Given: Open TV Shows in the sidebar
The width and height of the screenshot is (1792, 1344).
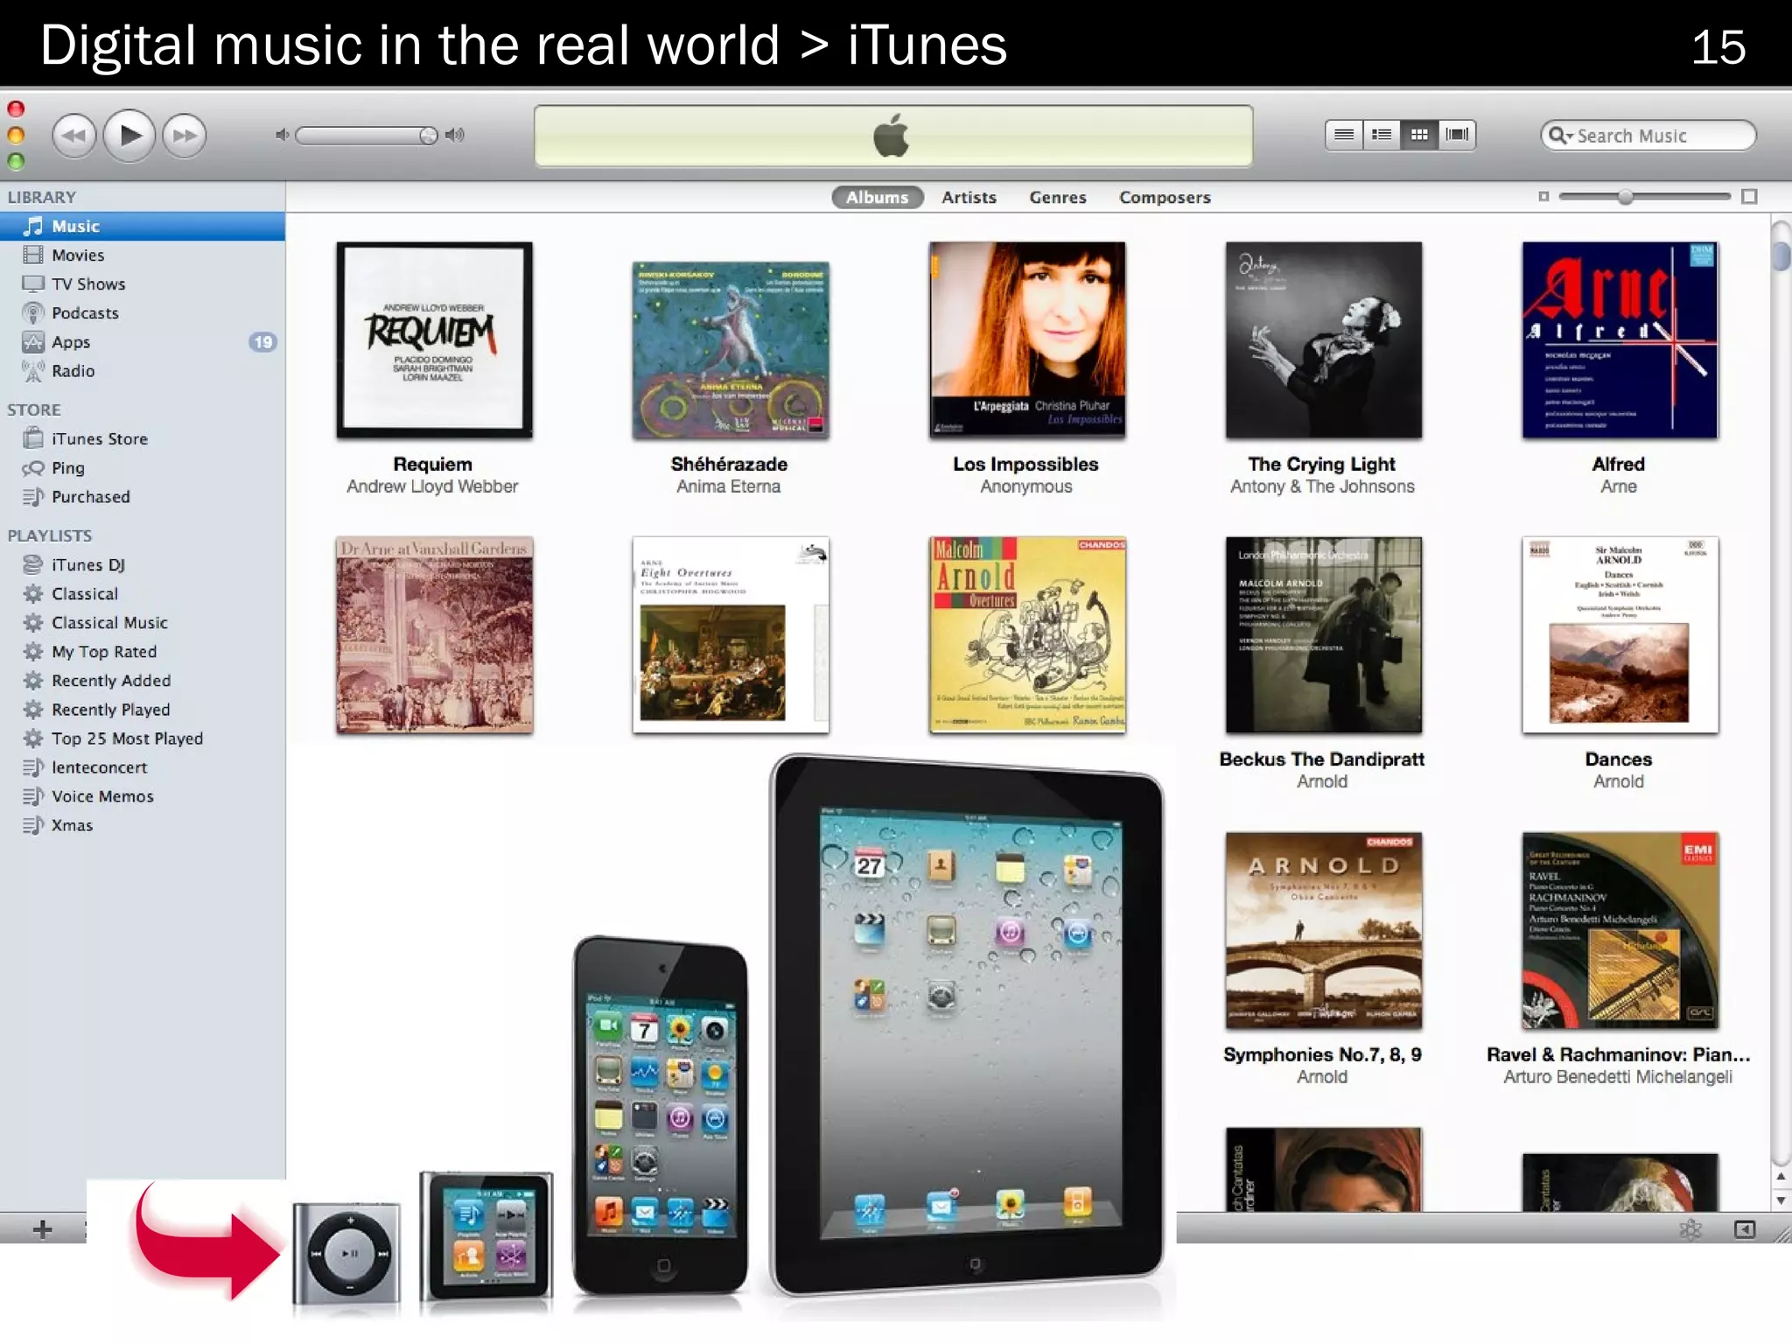Looking at the screenshot, I should click(x=143, y=283).
